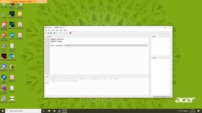Open the Edit menu in Thonny
202x113 pixels.
pyautogui.click(x=49, y=30)
